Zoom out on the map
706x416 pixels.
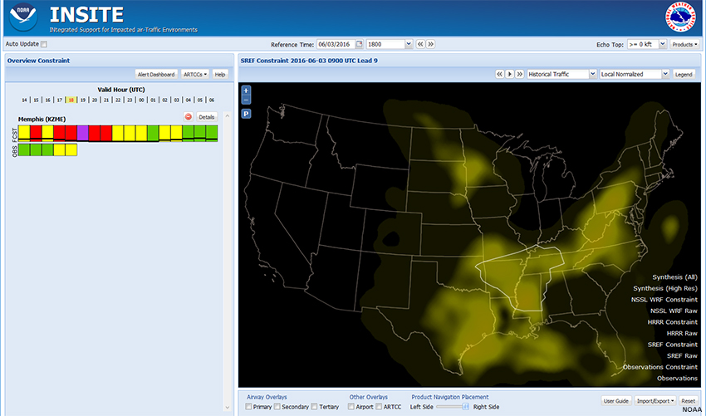pyautogui.click(x=246, y=100)
